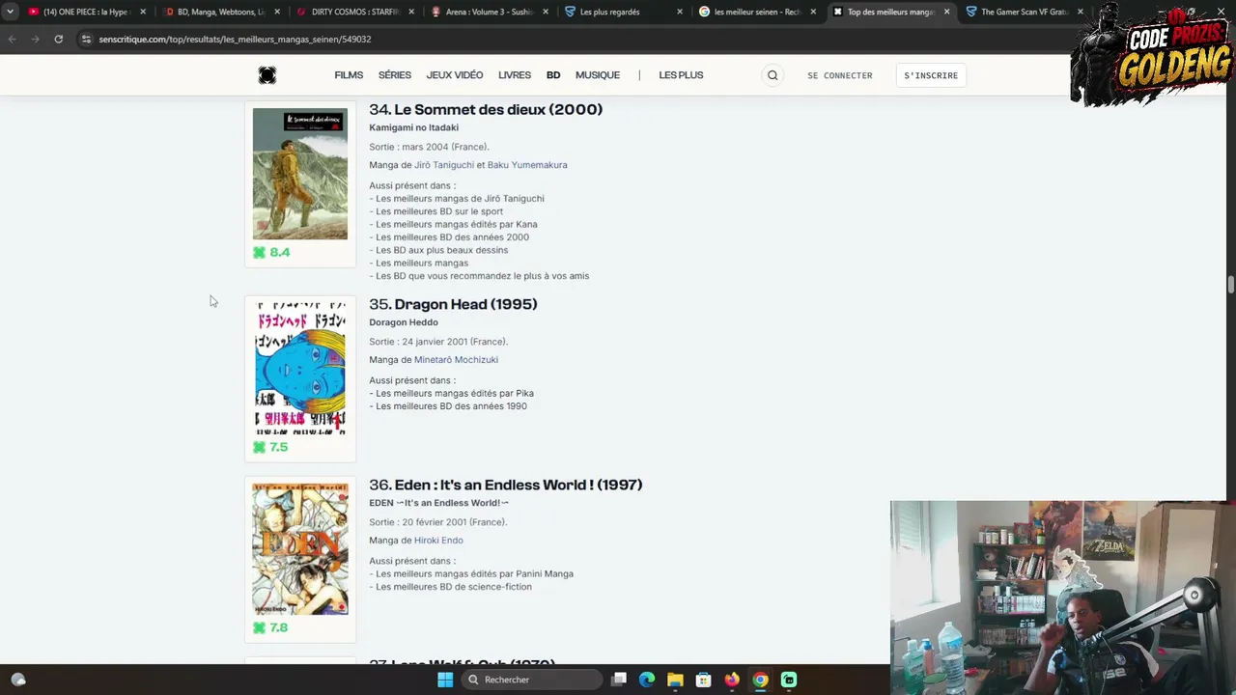Click the green rating icon beside 7.5
This screenshot has height=695, width=1236.
(259, 447)
